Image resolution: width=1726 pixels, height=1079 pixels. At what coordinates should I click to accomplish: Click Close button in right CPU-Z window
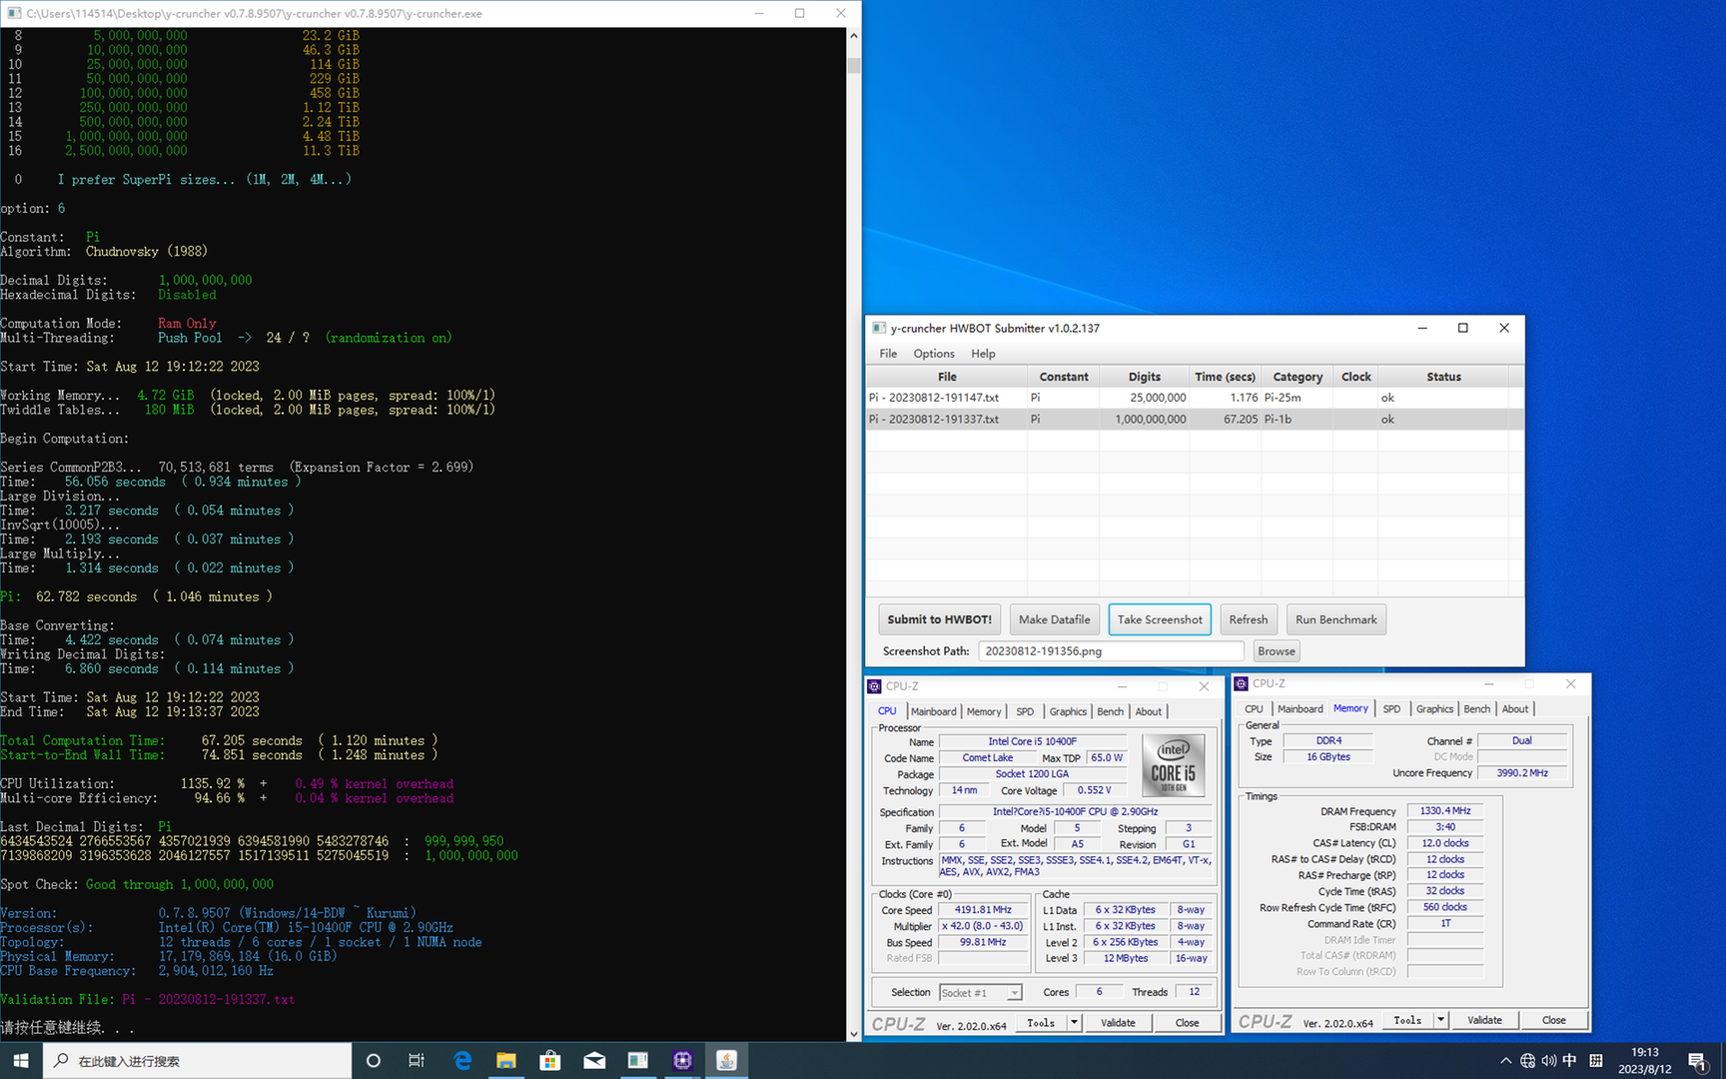[1553, 1020]
